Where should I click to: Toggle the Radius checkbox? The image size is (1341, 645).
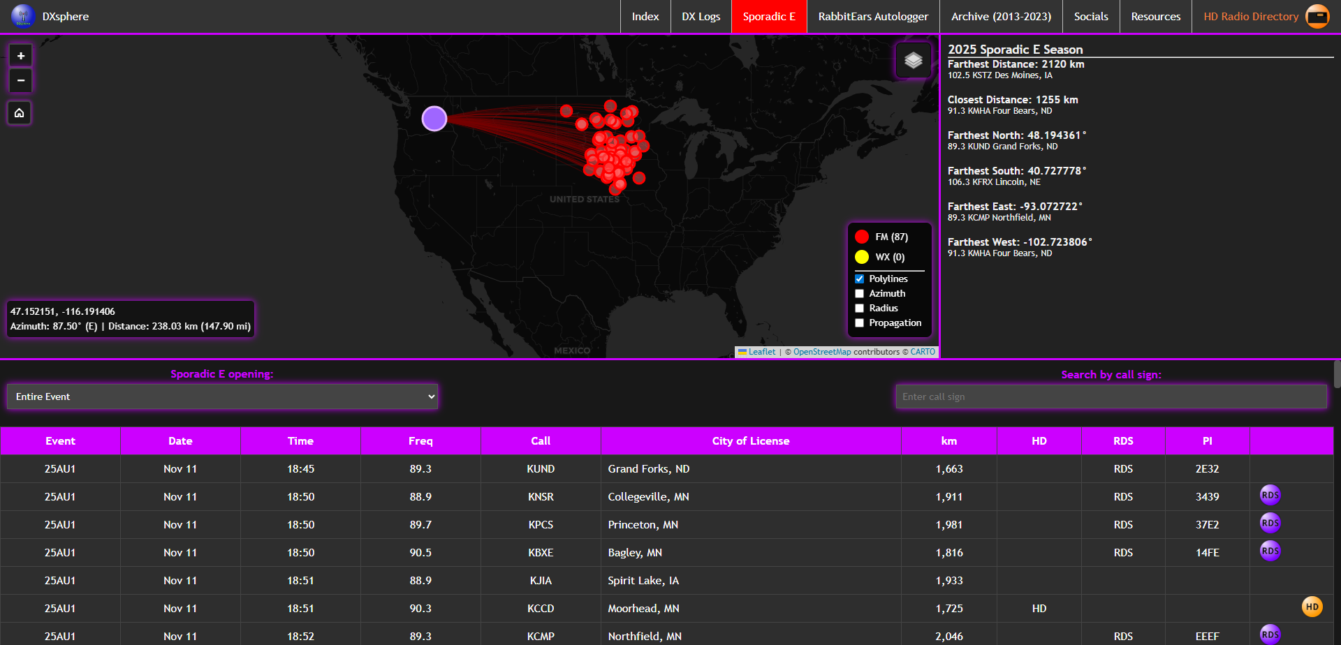click(x=860, y=309)
